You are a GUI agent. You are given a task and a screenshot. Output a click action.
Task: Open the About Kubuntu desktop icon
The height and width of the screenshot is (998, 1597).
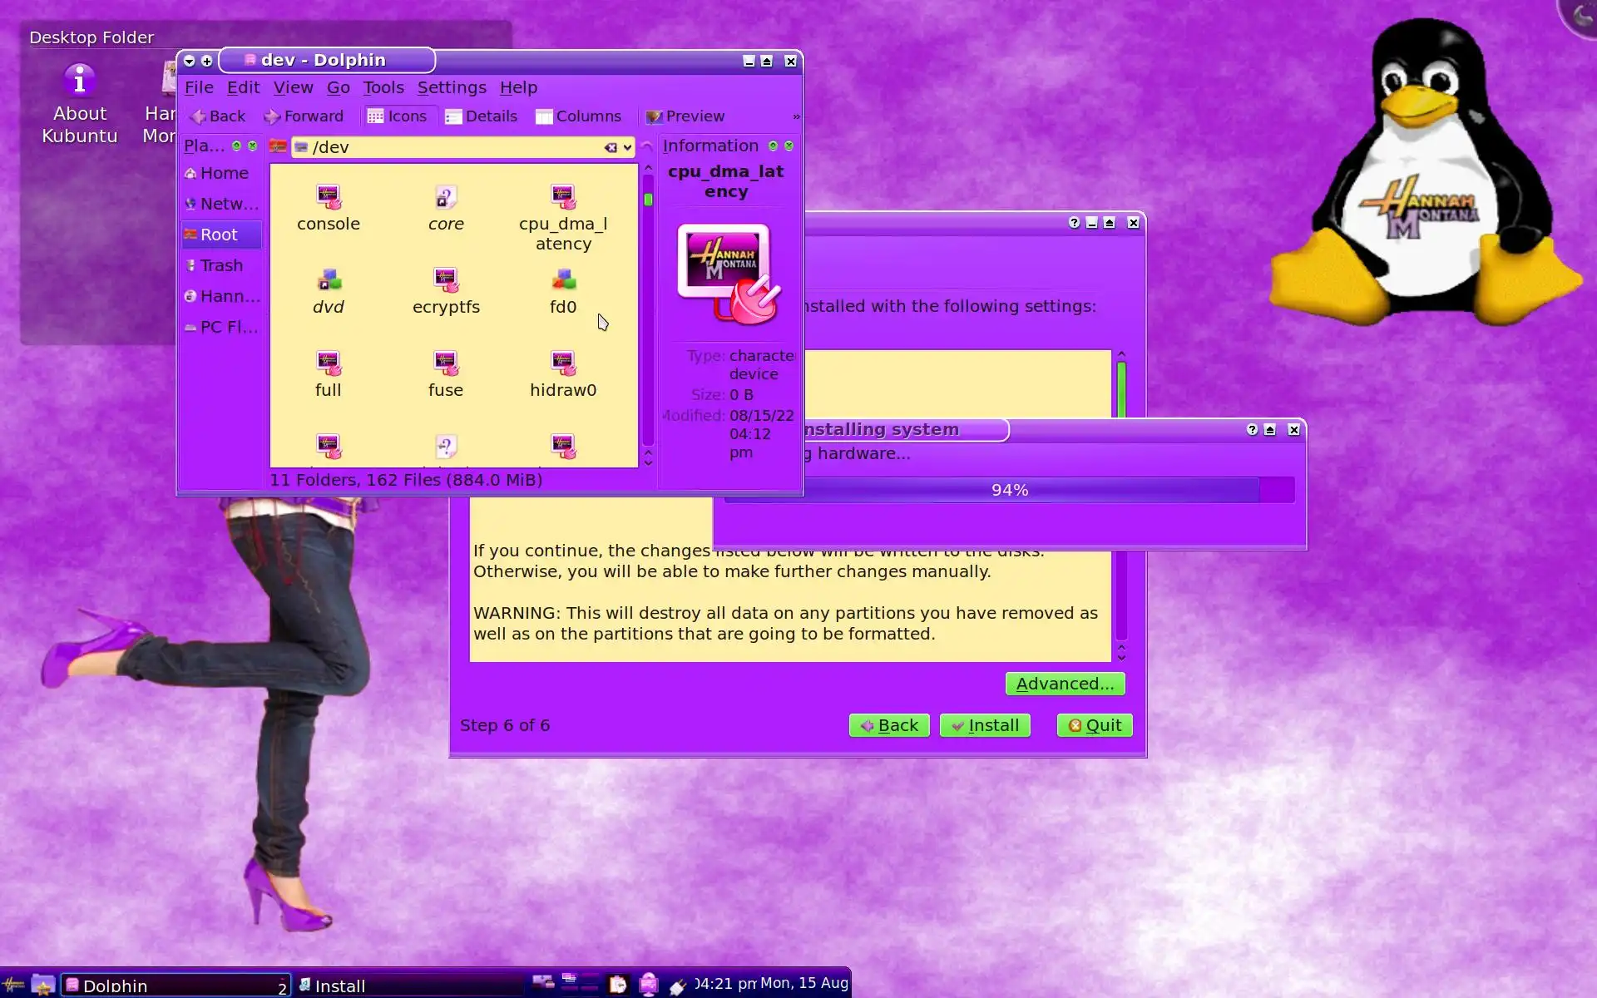[80, 82]
